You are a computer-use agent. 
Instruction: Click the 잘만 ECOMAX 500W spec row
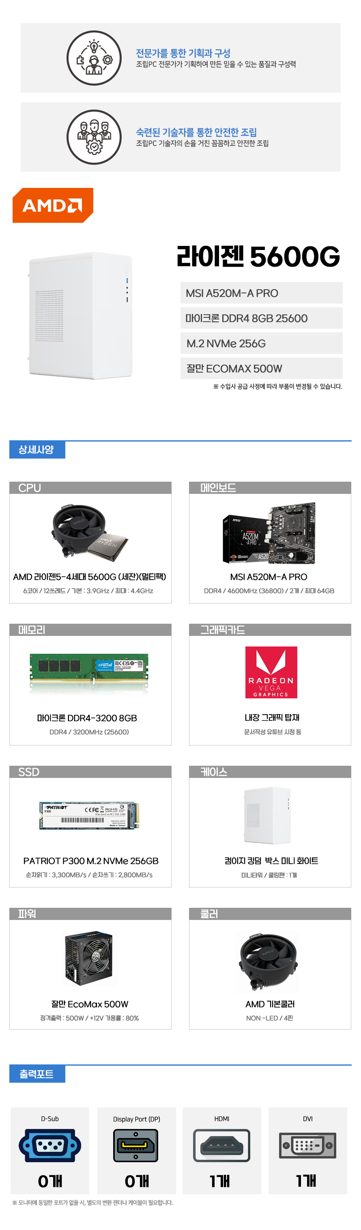(261, 368)
